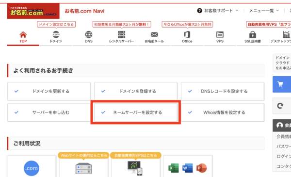Open the レンタルサーバー tab
Viewport: 291px width, 177px height.
(x=122, y=37)
